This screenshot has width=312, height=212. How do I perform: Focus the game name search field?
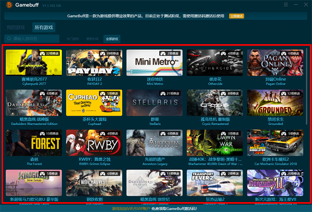pyautogui.click(x=32, y=38)
